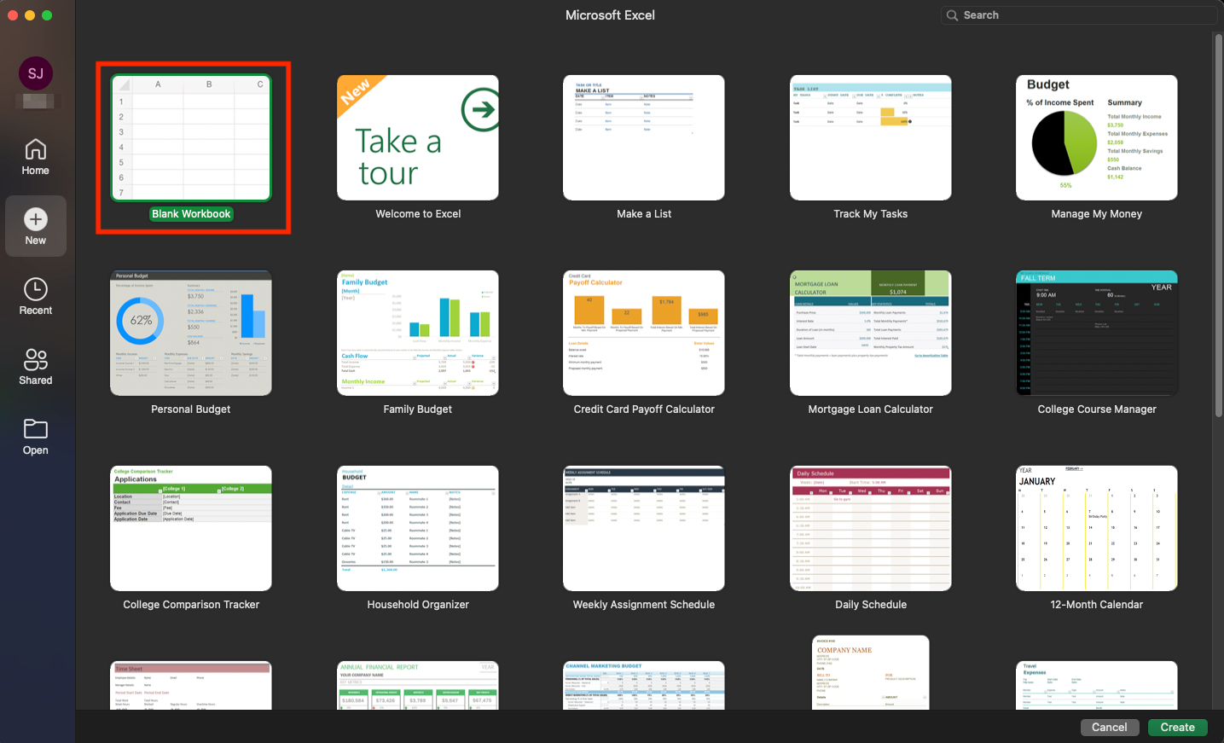Open the Home section in sidebar
This screenshot has height=743, width=1224.
click(35, 157)
